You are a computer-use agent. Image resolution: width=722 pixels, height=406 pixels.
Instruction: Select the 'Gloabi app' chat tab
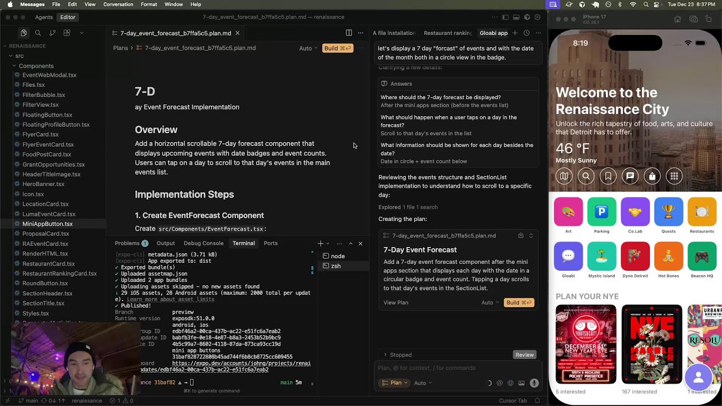(494, 33)
